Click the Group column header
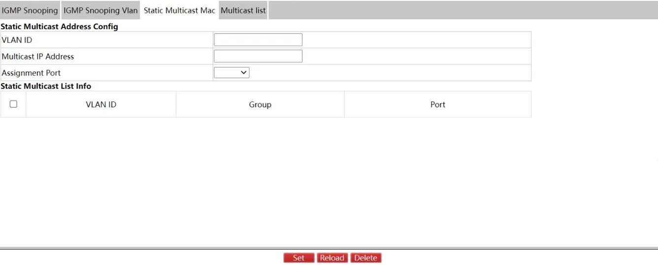This screenshot has width=658, height=265. click(x=260, y=104)
